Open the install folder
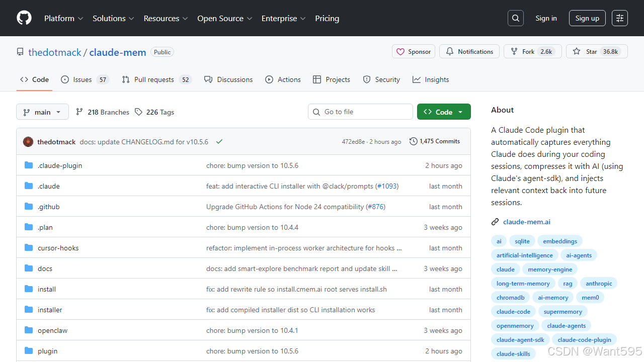Image resolution: width=644 pixels, height=362 pixels. 47,289
